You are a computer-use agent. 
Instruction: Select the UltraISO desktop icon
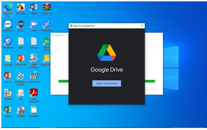pos(21,110)
